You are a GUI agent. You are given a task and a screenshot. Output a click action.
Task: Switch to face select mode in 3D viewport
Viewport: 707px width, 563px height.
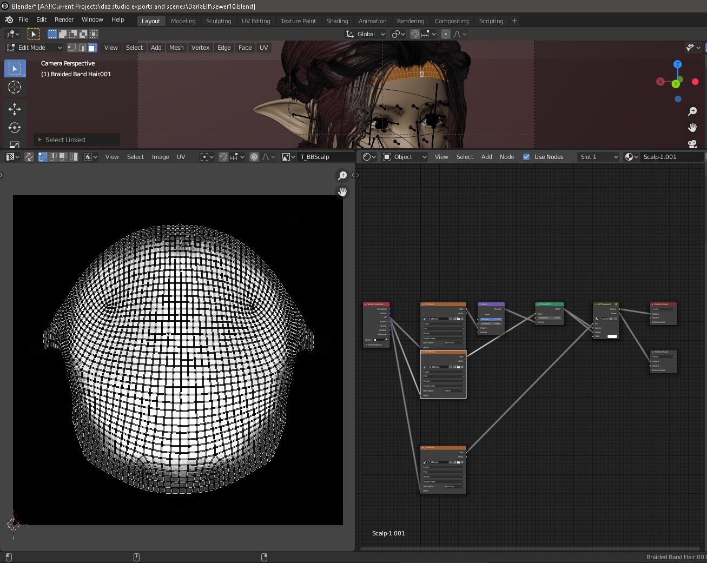pyautogui.click(x=92, y=48)
